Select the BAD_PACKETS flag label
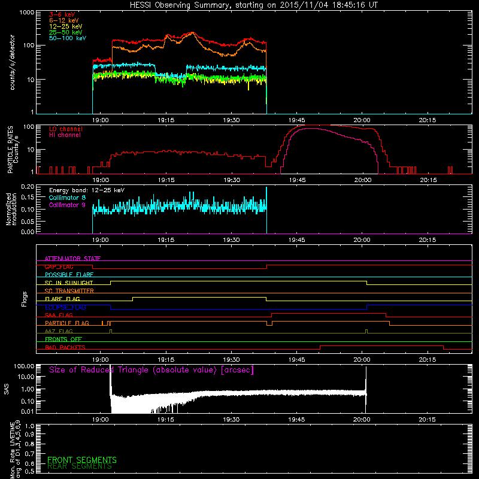 [65, 347]
